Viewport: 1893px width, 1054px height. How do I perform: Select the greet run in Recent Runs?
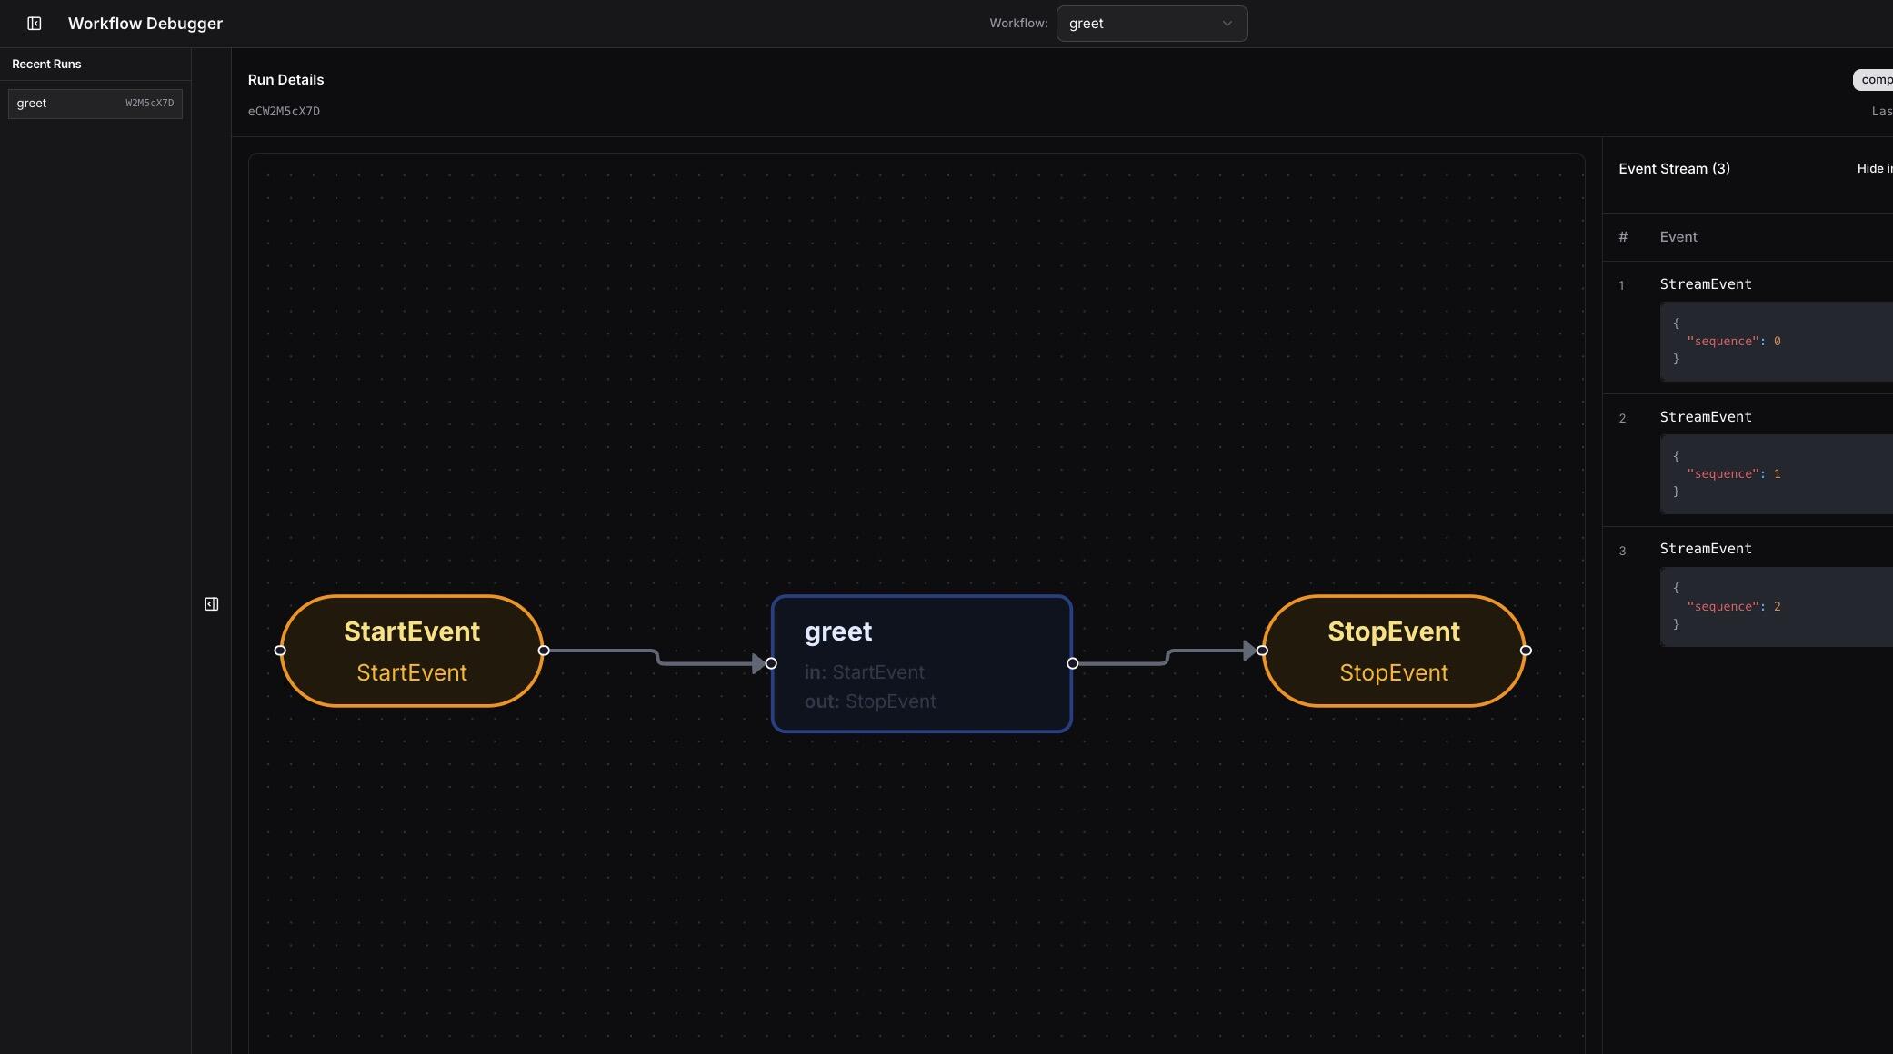pos(95,104)
